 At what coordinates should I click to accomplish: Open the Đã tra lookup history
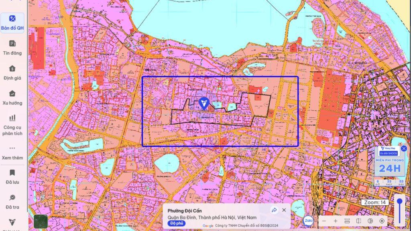(12, 202)
